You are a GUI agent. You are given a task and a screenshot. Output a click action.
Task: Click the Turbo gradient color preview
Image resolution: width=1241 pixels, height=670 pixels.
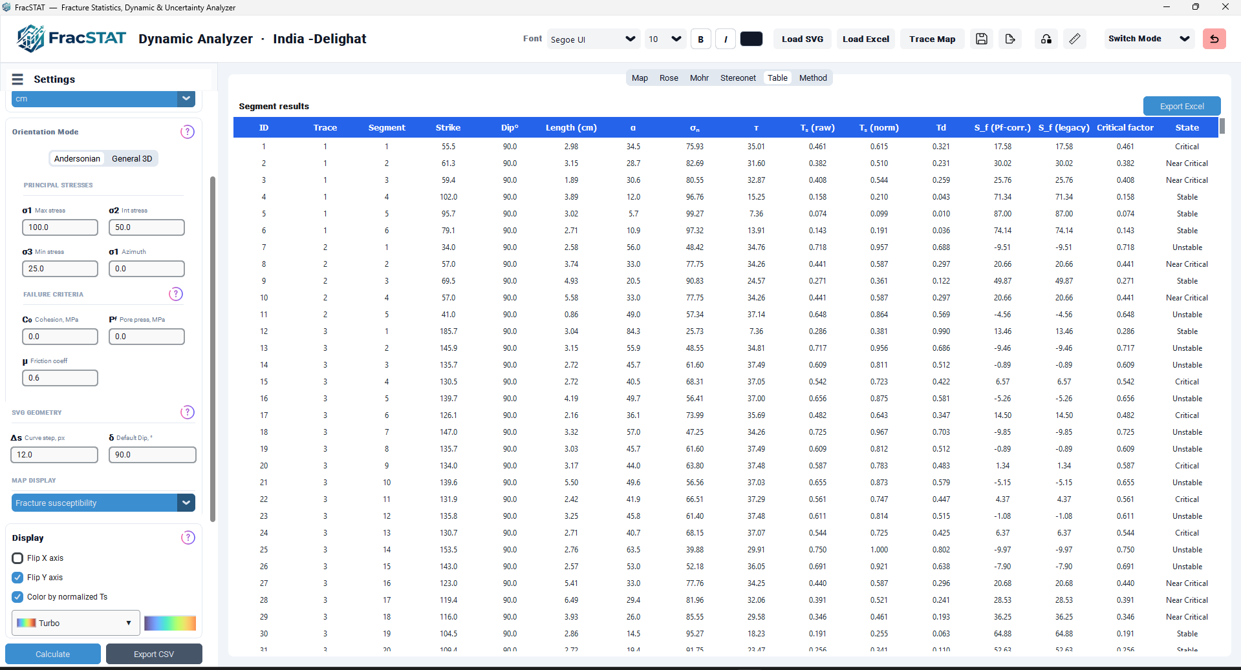170,623
